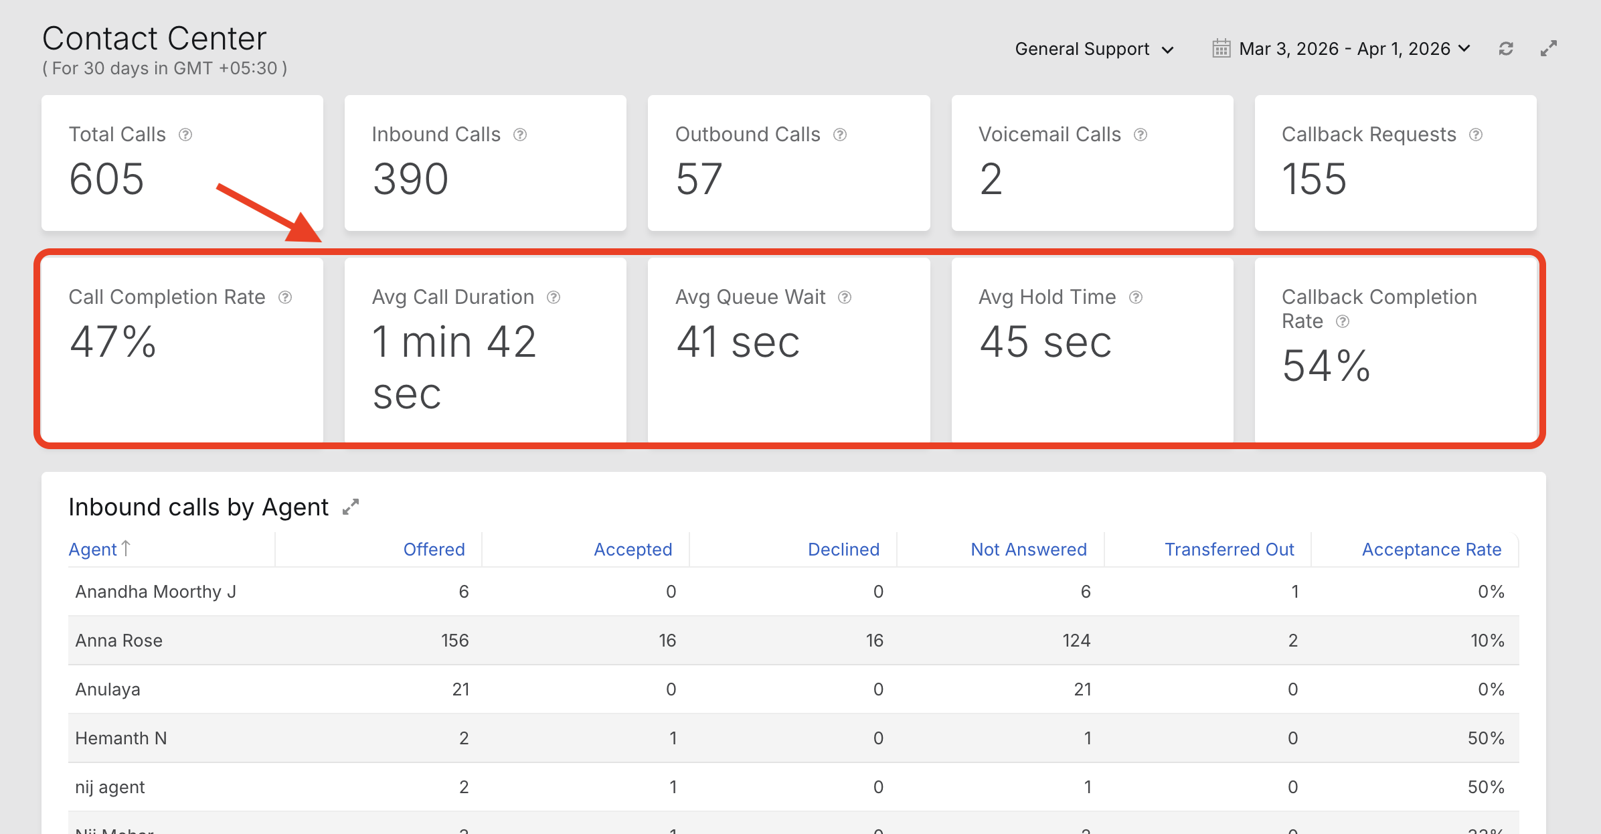The height and width of the screenshot is (834, 1601).
Task: Click help icon beside Outbound Calls
Action: point(840,135)
